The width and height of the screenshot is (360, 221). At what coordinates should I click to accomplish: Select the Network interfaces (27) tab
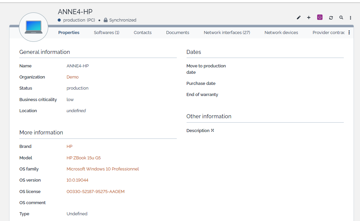[x=227, y=33]
